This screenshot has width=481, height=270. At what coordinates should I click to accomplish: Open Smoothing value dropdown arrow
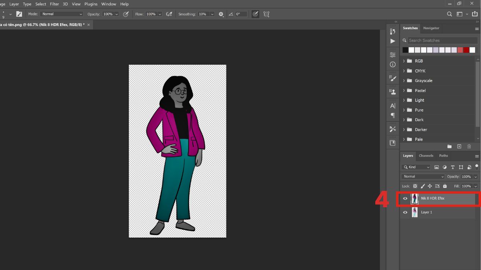pyautogui.click(x=212, y=14)
